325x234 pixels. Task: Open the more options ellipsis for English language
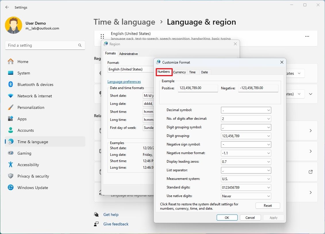tap(307, 36)
